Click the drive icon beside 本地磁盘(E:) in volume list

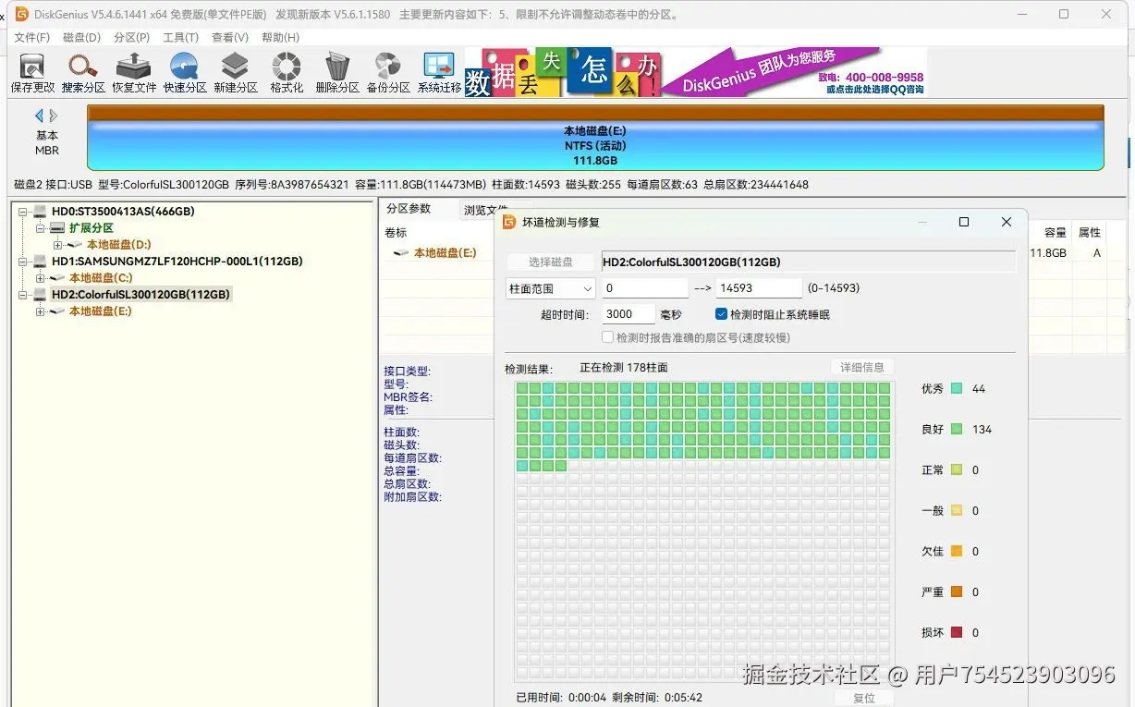(401, 252)
